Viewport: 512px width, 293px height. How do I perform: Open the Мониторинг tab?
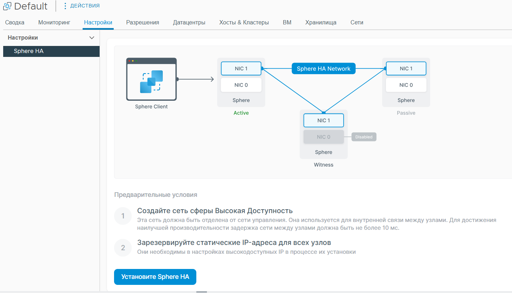point(54,22)
